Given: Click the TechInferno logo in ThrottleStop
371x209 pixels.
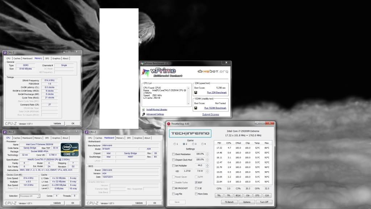Looking at the screenshot, I should 190,134.
